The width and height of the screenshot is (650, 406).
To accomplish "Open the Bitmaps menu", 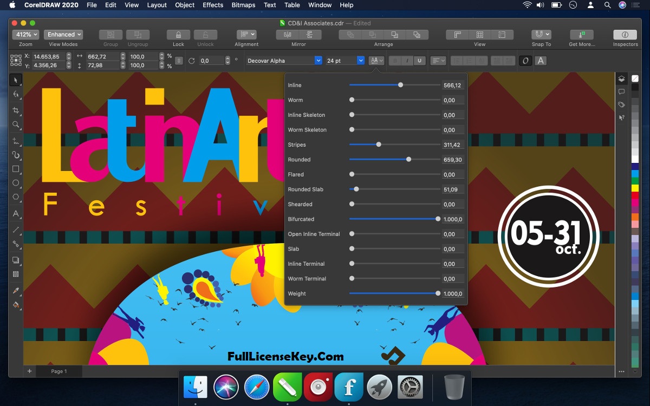I will (x=243, y=5).
